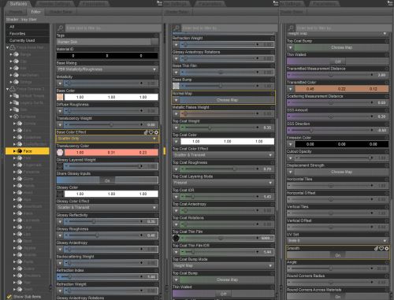Screen dimensions: 394x300
Task: Click Choose Map for Top Coat Bump in the right panel
Action: coord(341,47)
